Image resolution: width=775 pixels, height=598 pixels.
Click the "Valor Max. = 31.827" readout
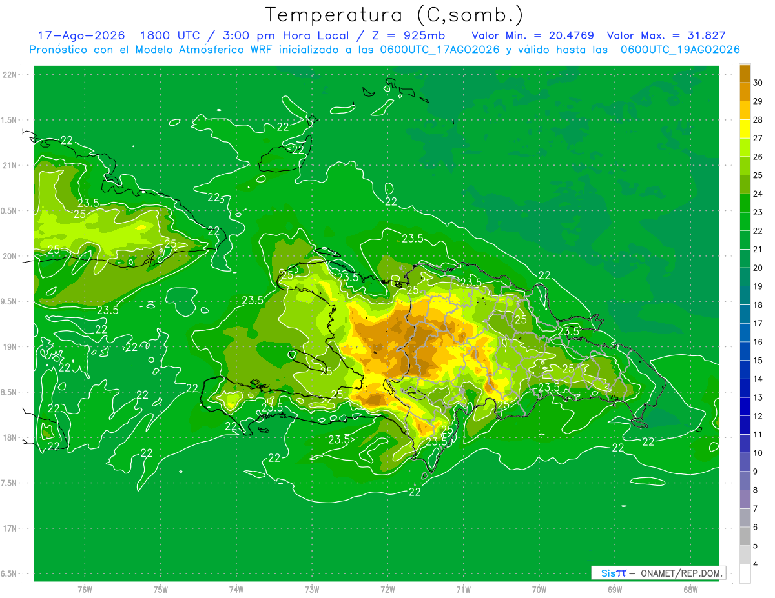[666, 35]
